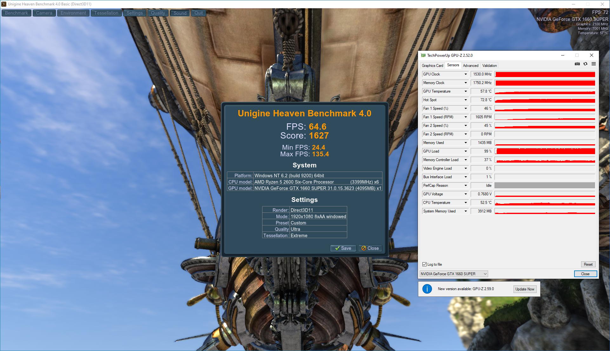Expand the GPU Voltage dropdown
This screenshot has height=351, width=610.
pos(466,194)
